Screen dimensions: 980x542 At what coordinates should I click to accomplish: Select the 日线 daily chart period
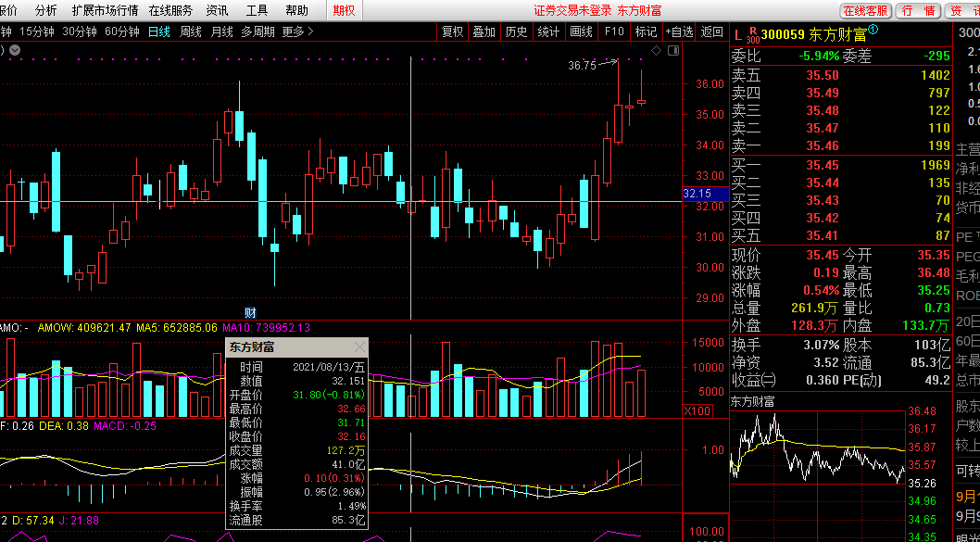158,32
